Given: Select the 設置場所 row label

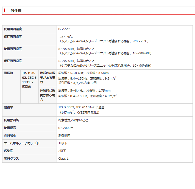Looking at the screenshot, I should 10,136.
